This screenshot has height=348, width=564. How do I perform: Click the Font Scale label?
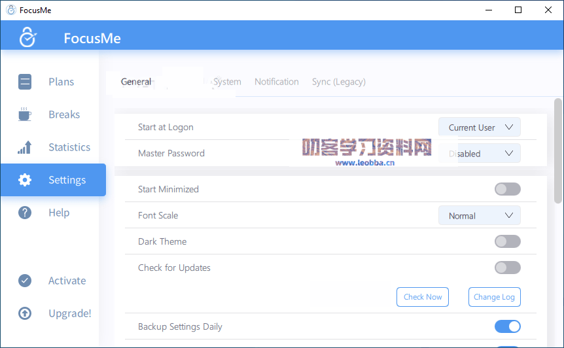pos(158,215)
